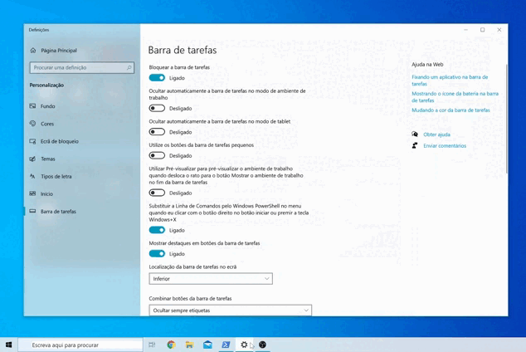Turn off Bloquear a barra de tarefas
Viewport: 526px width, 352px height.
(x=157, y=78)
